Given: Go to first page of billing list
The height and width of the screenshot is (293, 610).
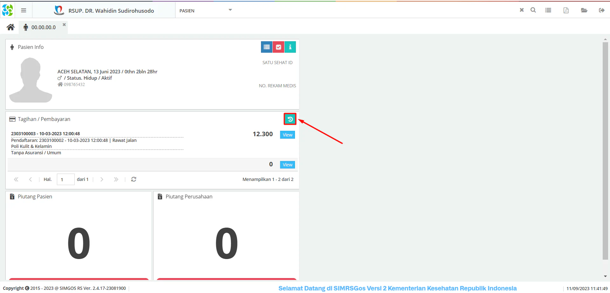Looking at the screenshot, I should pos(16,179).
